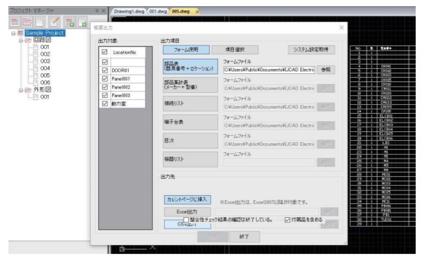Open page 001 under 回路図
Viewport: 426px width, 262px height.
[x=45, y=47]
